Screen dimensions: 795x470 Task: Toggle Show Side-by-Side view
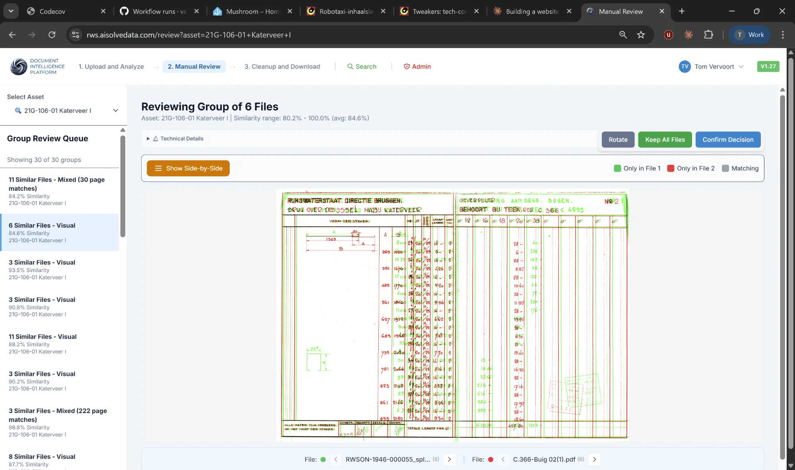188,168
